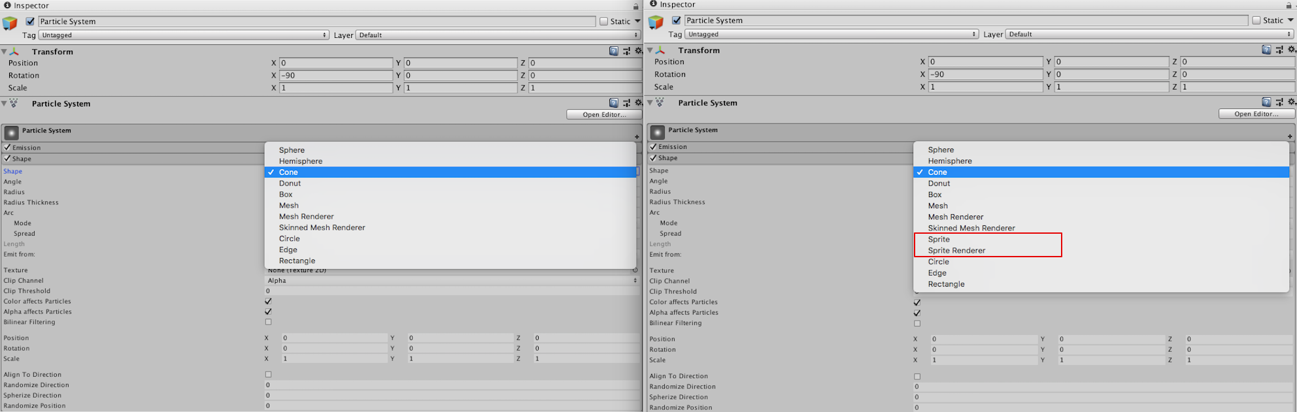Toggle right Alpha affects Particles checkbox

917,313
